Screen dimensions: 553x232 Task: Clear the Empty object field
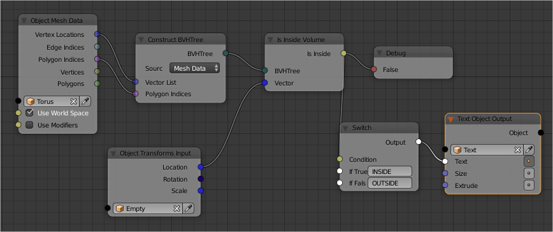[176, 208]
